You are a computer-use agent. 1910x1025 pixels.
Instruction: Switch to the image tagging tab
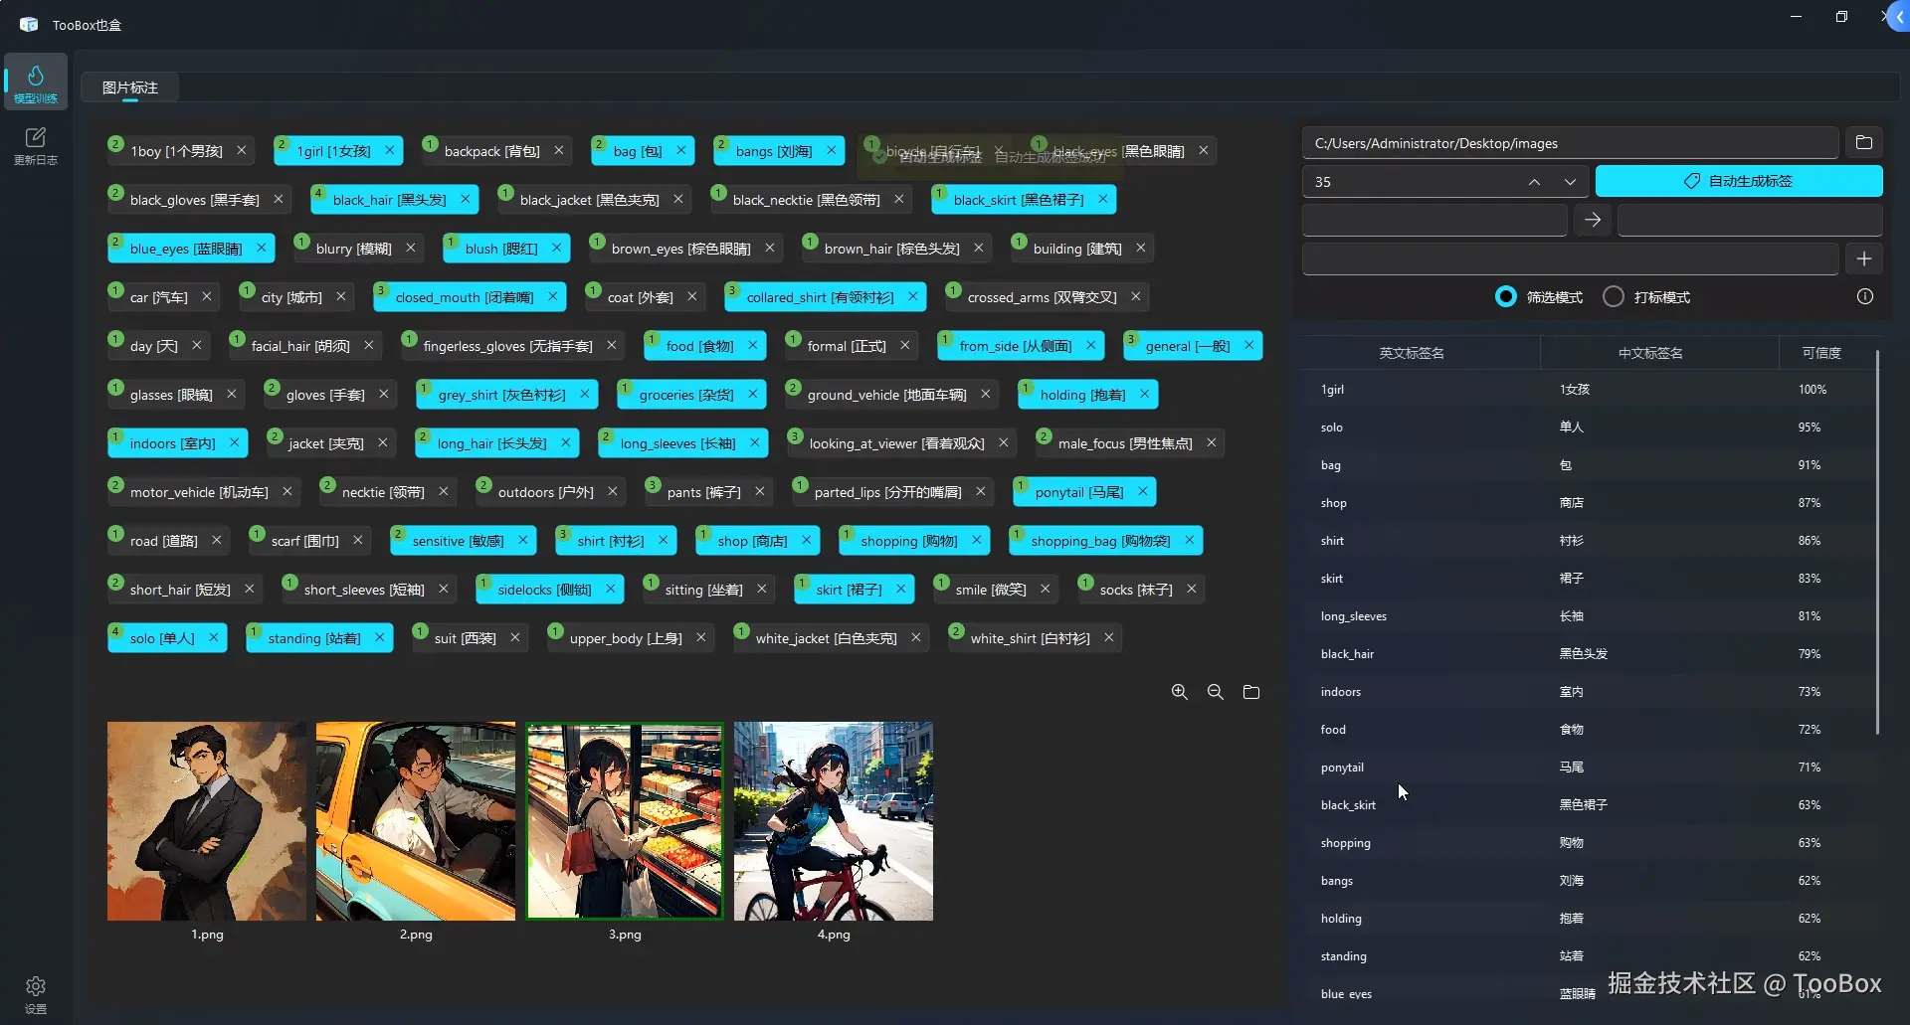click(130, 87)
